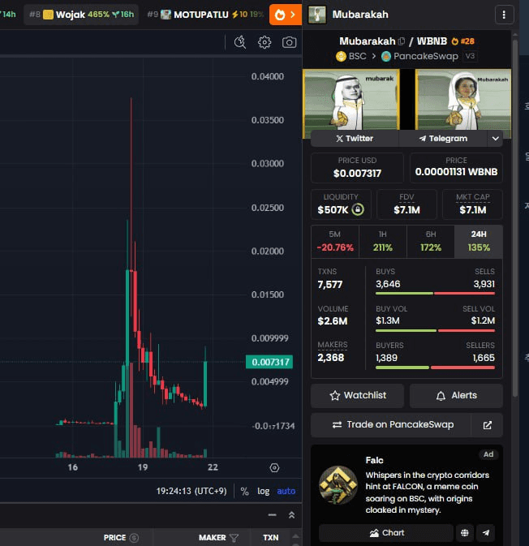Image resolution: width=529 pixels, height=546 pixels.
Task: Open Falc ad website globe icon
Action: pyautogui.click(x=465, y=533)
